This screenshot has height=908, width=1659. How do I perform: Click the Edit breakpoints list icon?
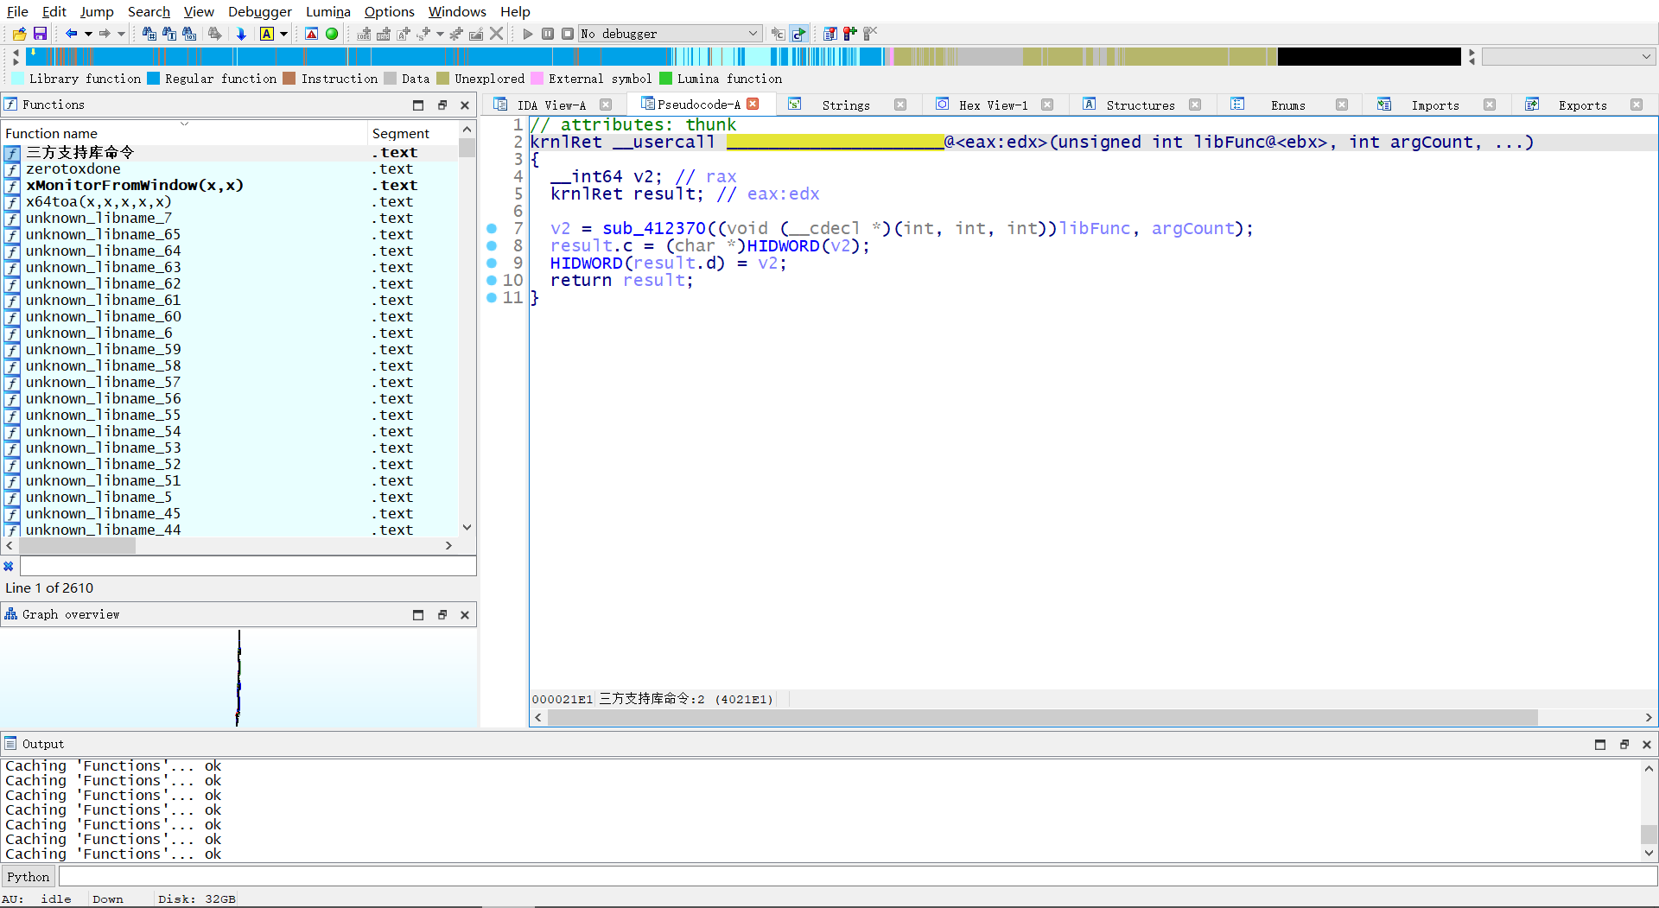[829, 34]
